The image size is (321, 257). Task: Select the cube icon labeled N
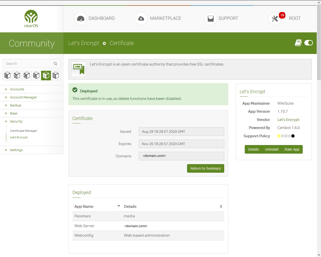(x=17, y=75)
